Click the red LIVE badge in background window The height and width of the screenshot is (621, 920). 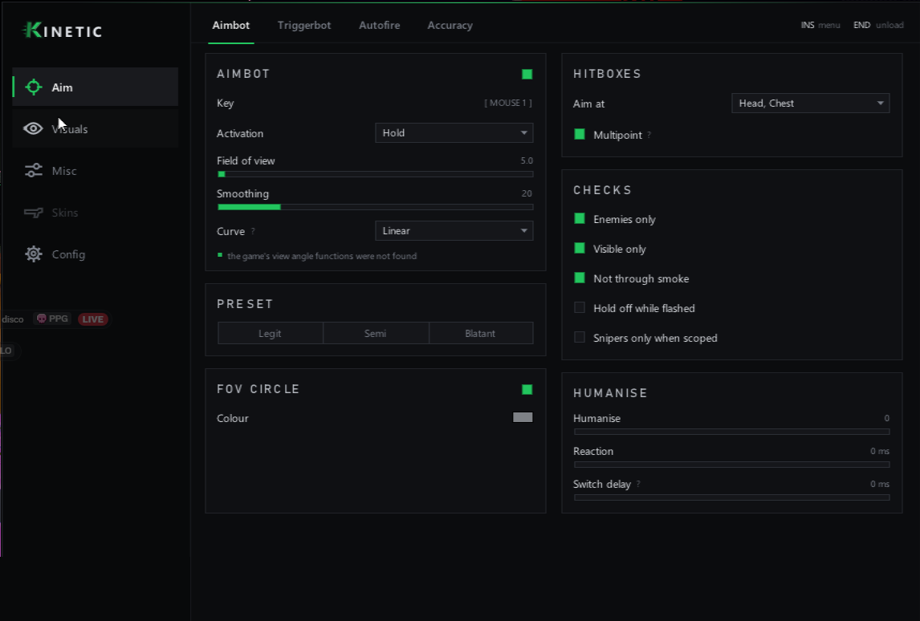pyautogui.click(x=92, y=319)
